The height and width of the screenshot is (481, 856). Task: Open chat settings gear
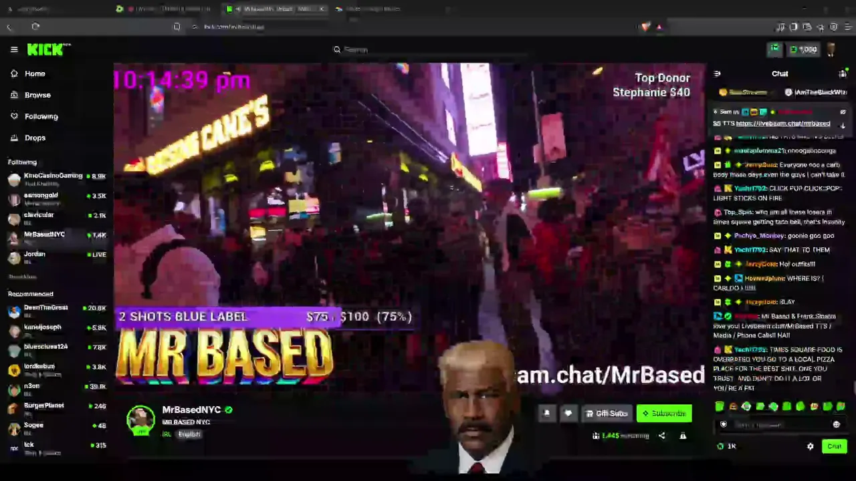[810, 446]
